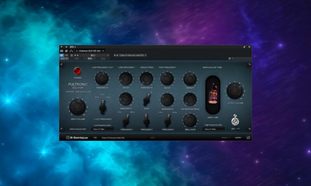Click the Middle Freq BANDWIDTH knob
311x186 pixels.
(x=147, y=79)
